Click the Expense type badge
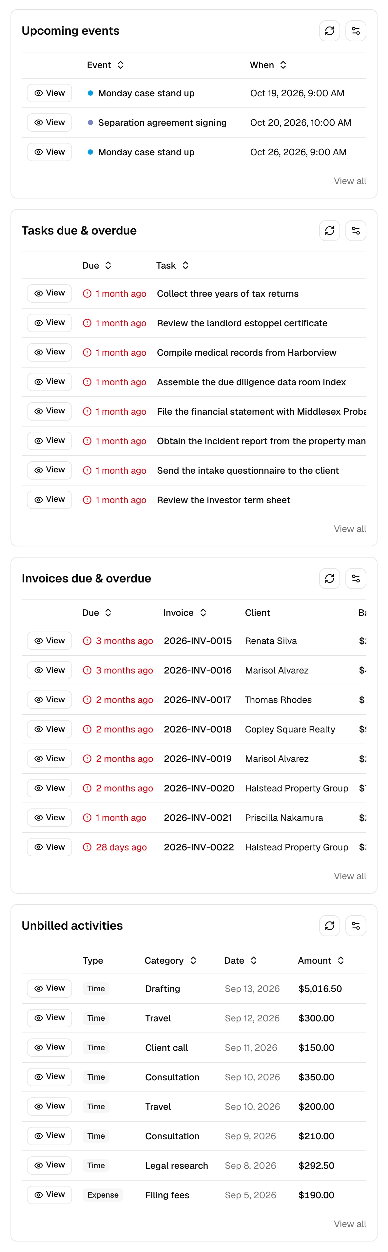 [x=103, y=1195]
